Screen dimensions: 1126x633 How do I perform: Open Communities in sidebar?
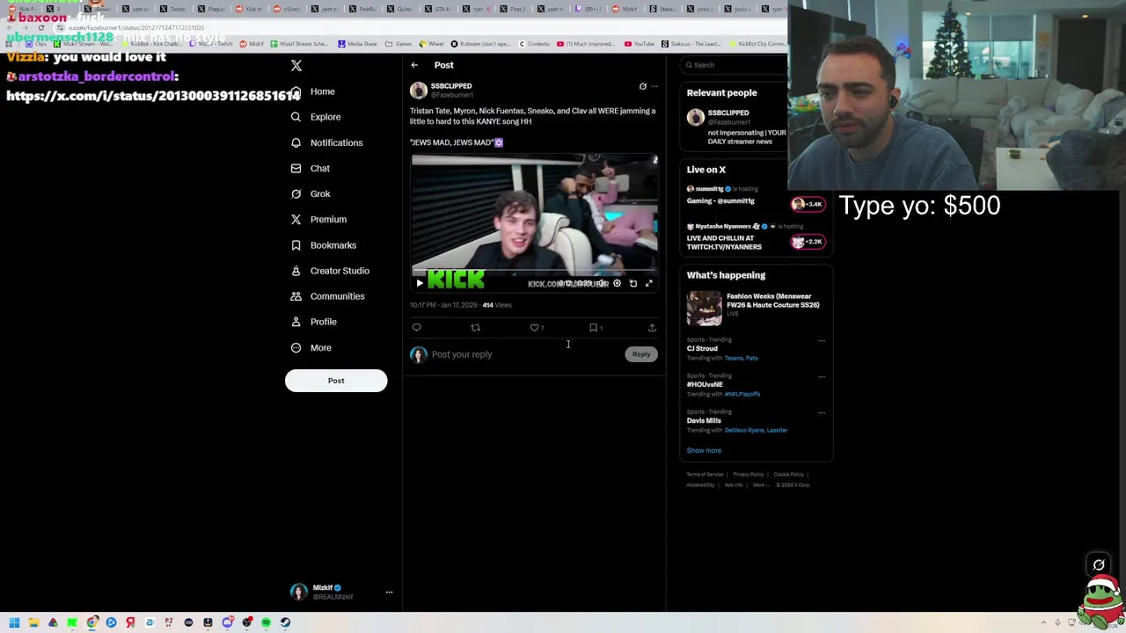327,296
